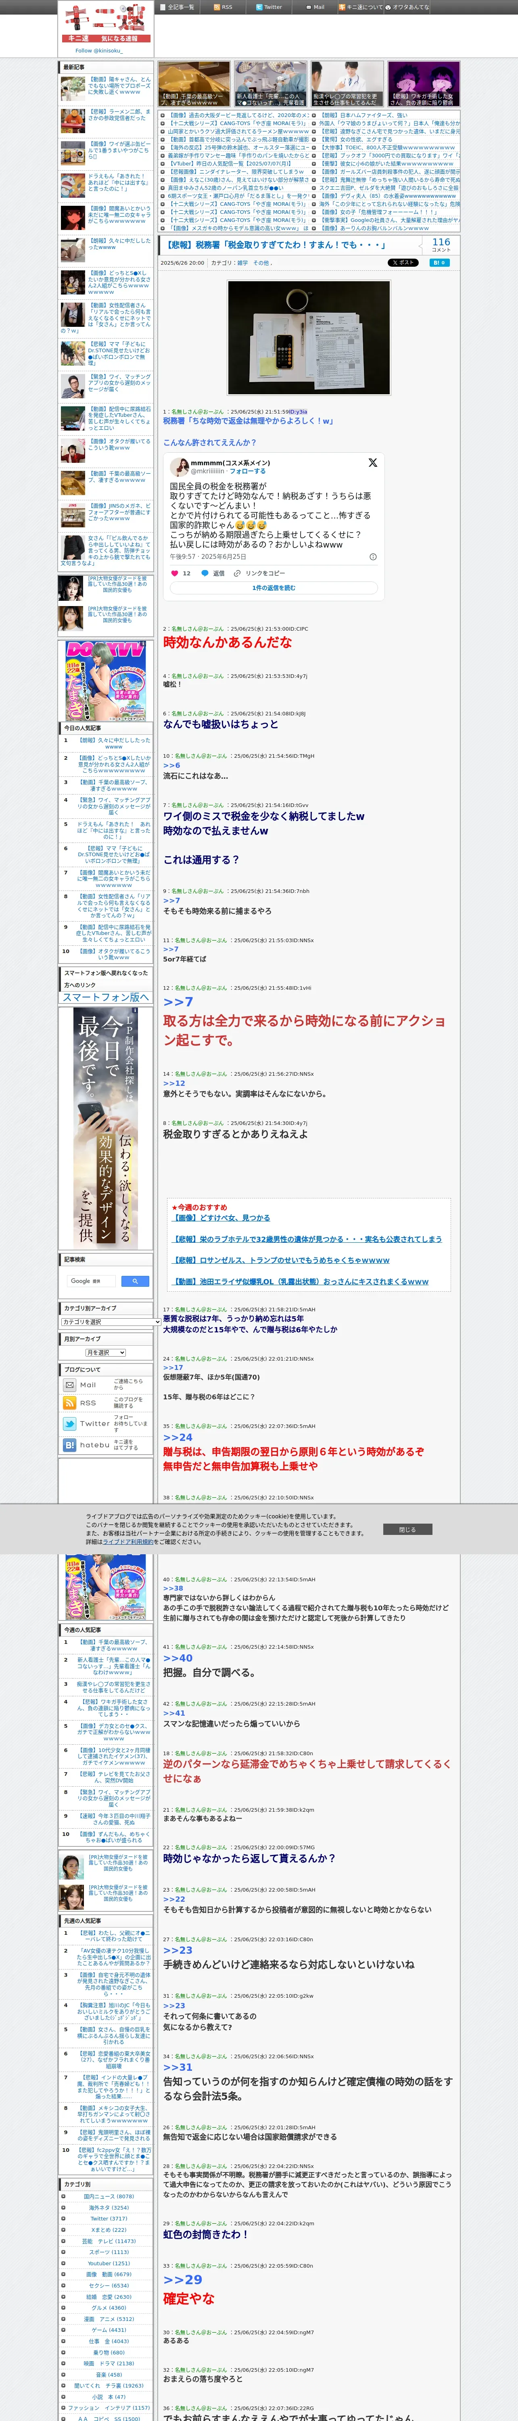Open sidebar category 芸能 テレビ (11473)
Viewport: 518px width, 2421px height.
[x=108, y=2241]
